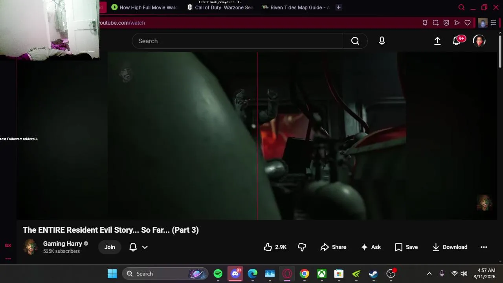Click the Opera tab search magnifier icon
The image size is (503, 283).
point(461,7)
